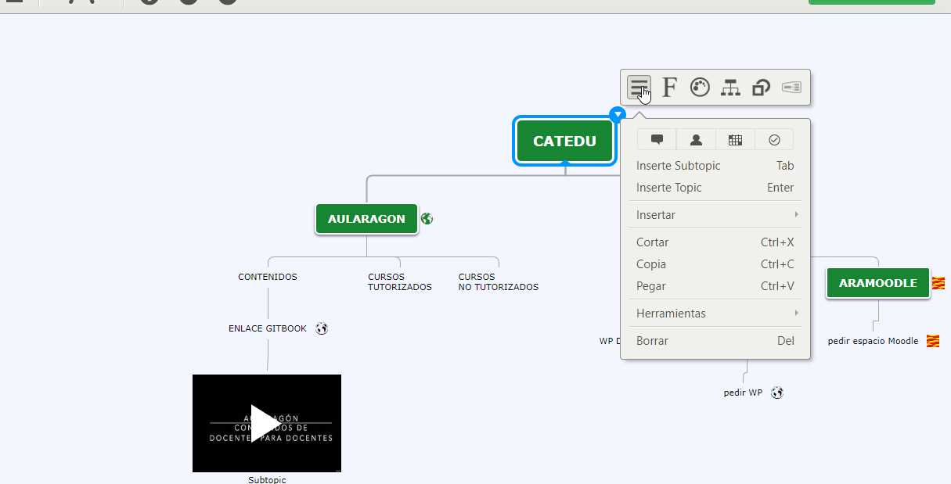Image resolution: width=951 pixels, height=484 pixels.
Task: Open the topic shape icon
Action: (761, 88)
